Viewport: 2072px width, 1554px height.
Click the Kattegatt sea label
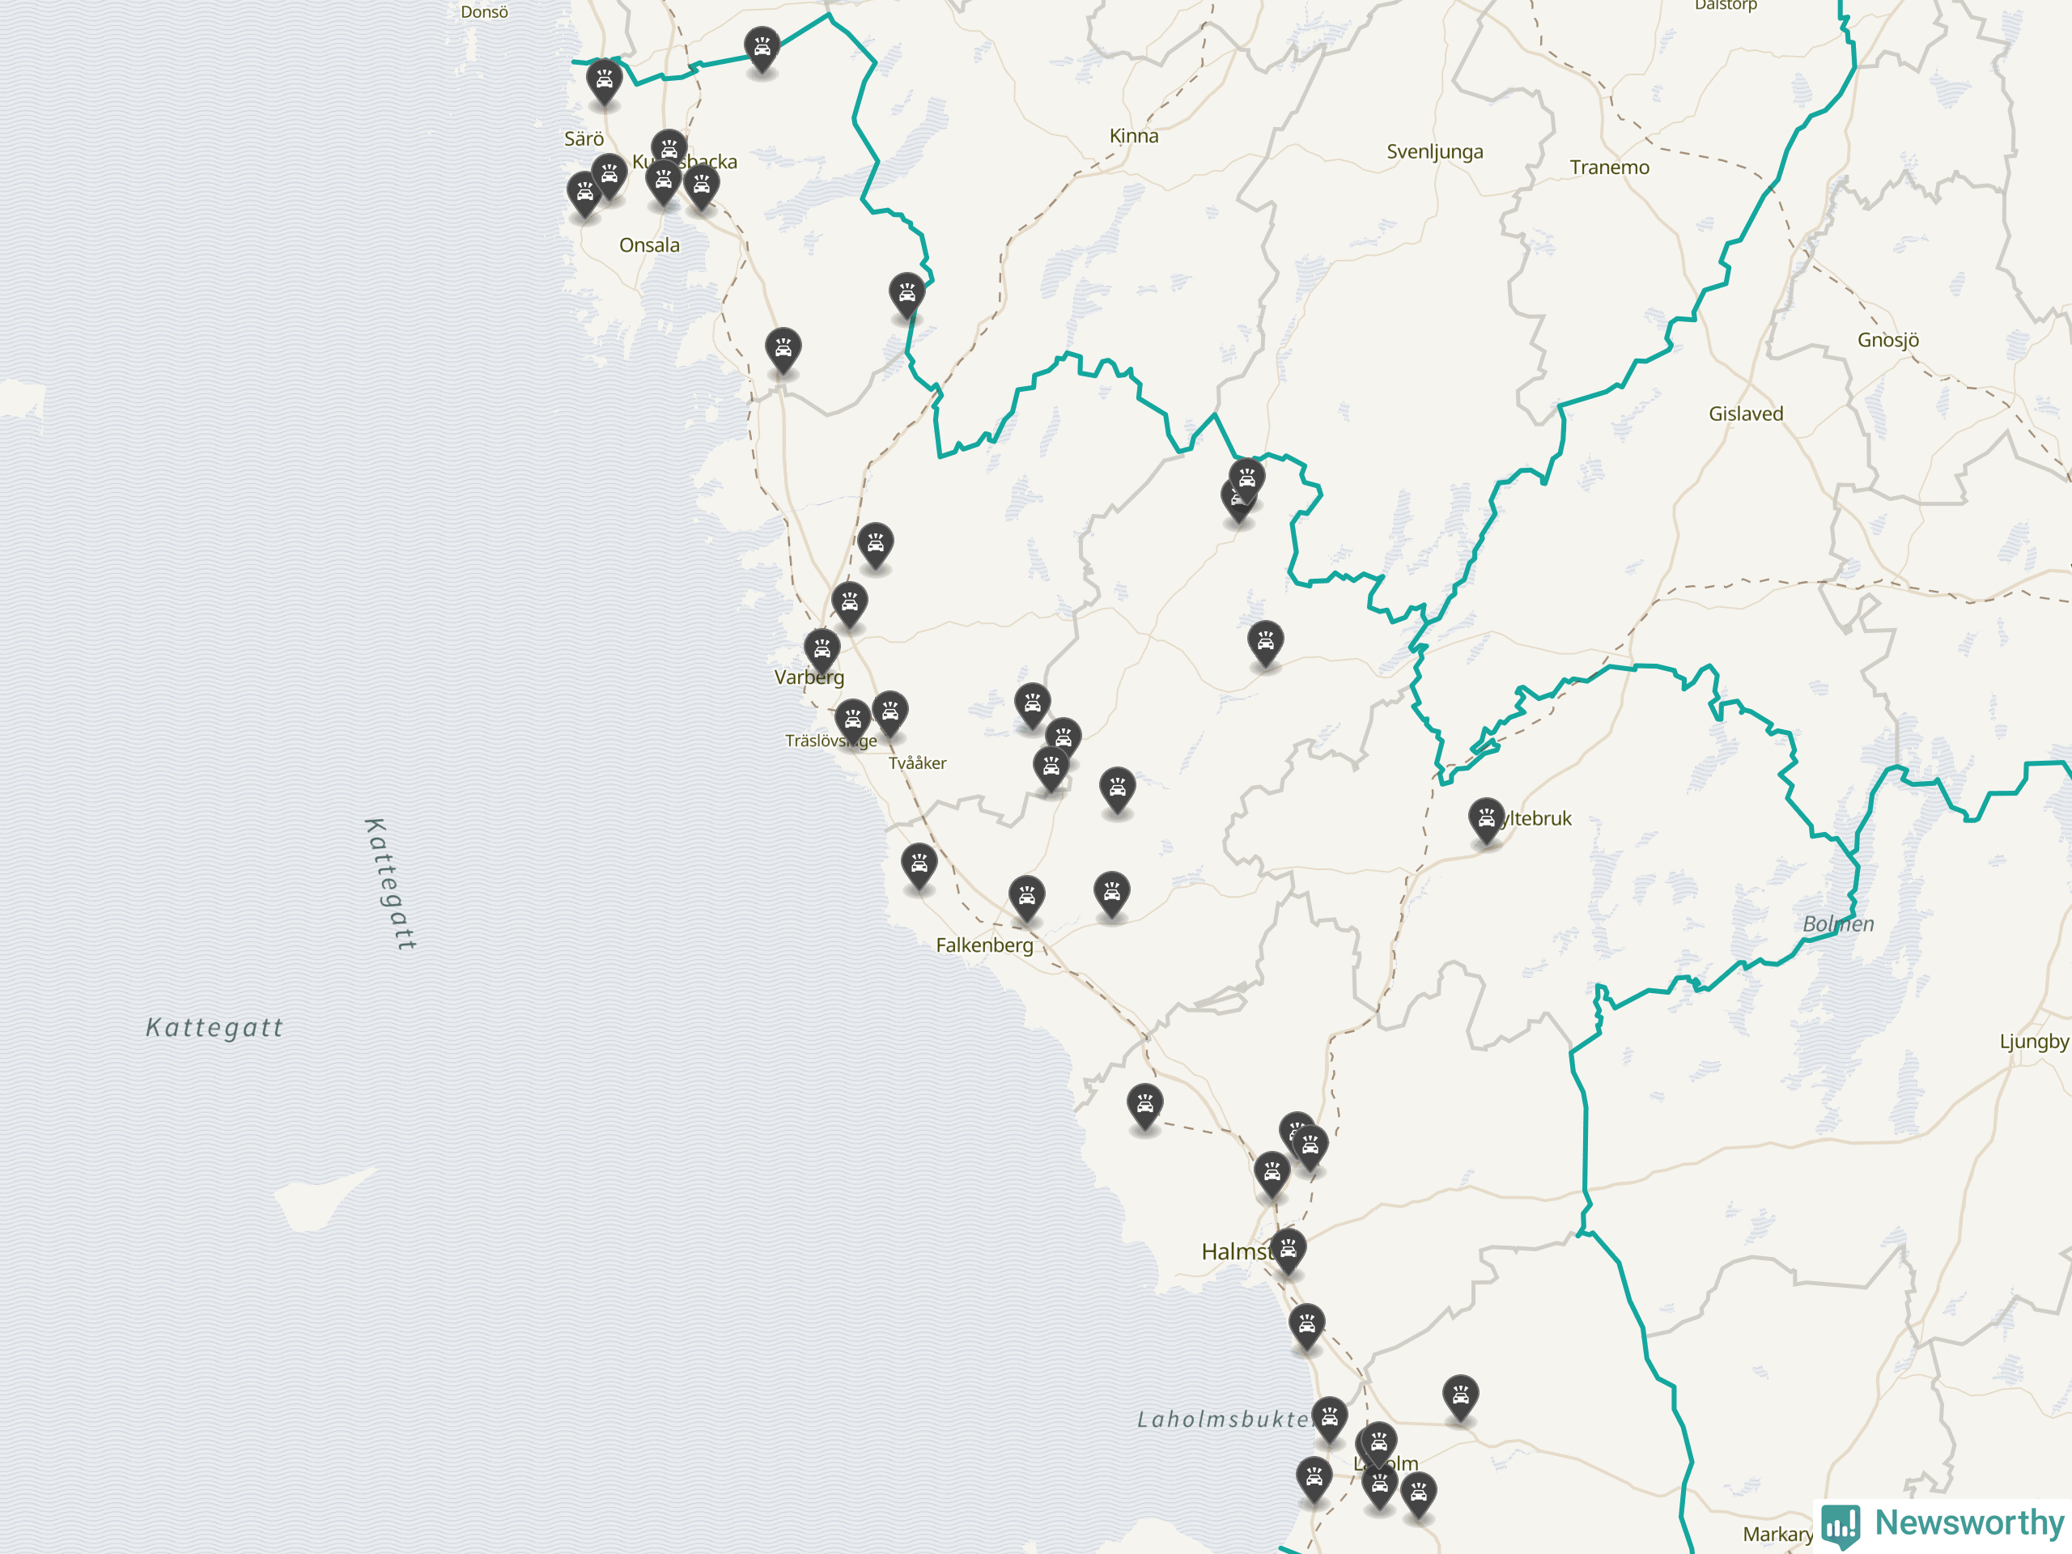point(214,1028)
